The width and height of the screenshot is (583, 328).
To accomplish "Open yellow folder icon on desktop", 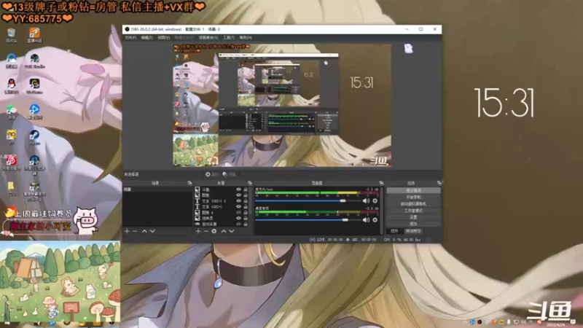I will (11, 188).
